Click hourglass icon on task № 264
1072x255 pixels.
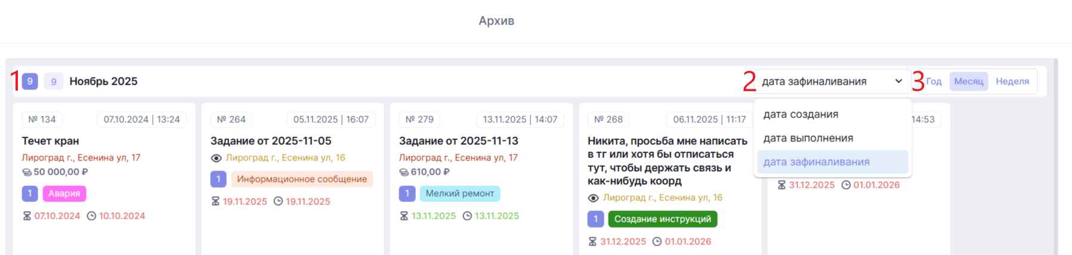click(215, 201)
